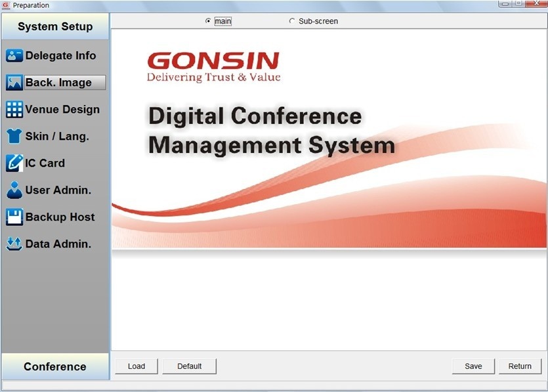The width and height of the screenshot is (548, 392).
Task: Click the Load button
Action: [x=137, y=366]
